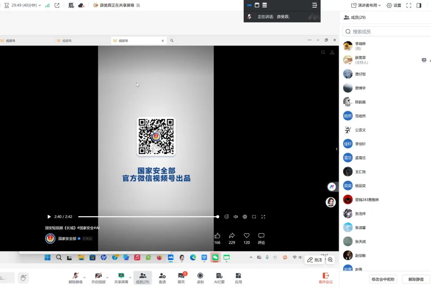
Task: Enter video fullscreen via player controls
Action: pyautogui.click(x=263, y=217)
